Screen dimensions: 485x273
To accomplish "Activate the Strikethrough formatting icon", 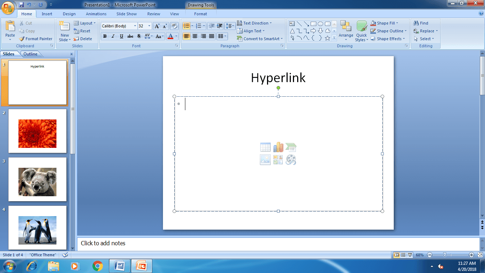I will pos(130,36).
